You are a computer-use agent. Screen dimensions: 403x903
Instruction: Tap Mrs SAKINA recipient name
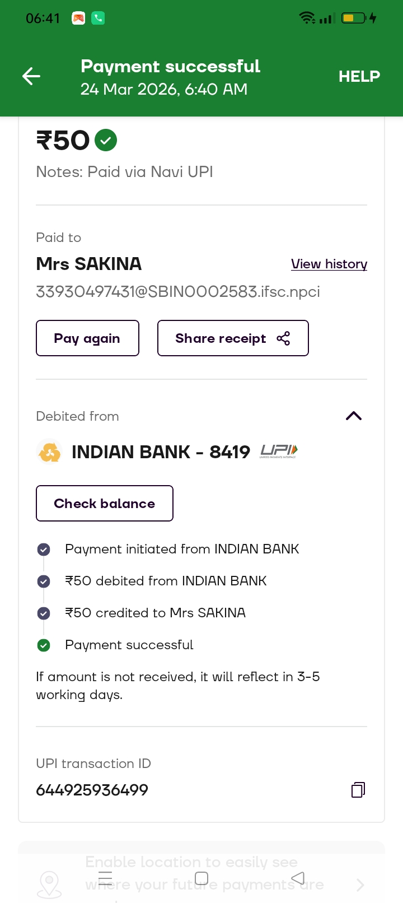click(x=88, y=264)
